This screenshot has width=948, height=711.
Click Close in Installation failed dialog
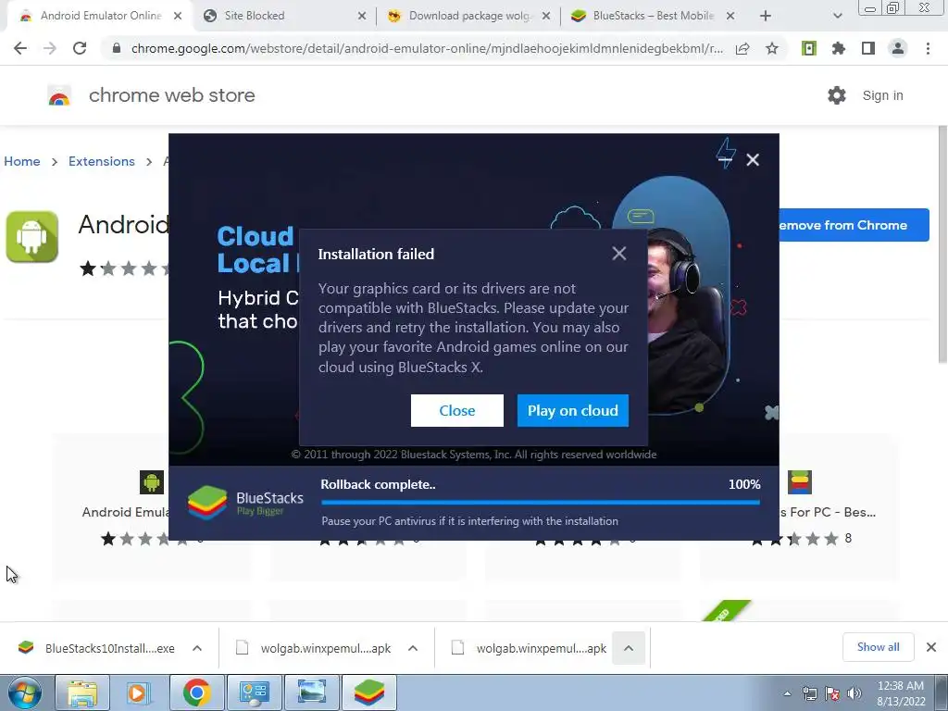click(x=457, y=410)
